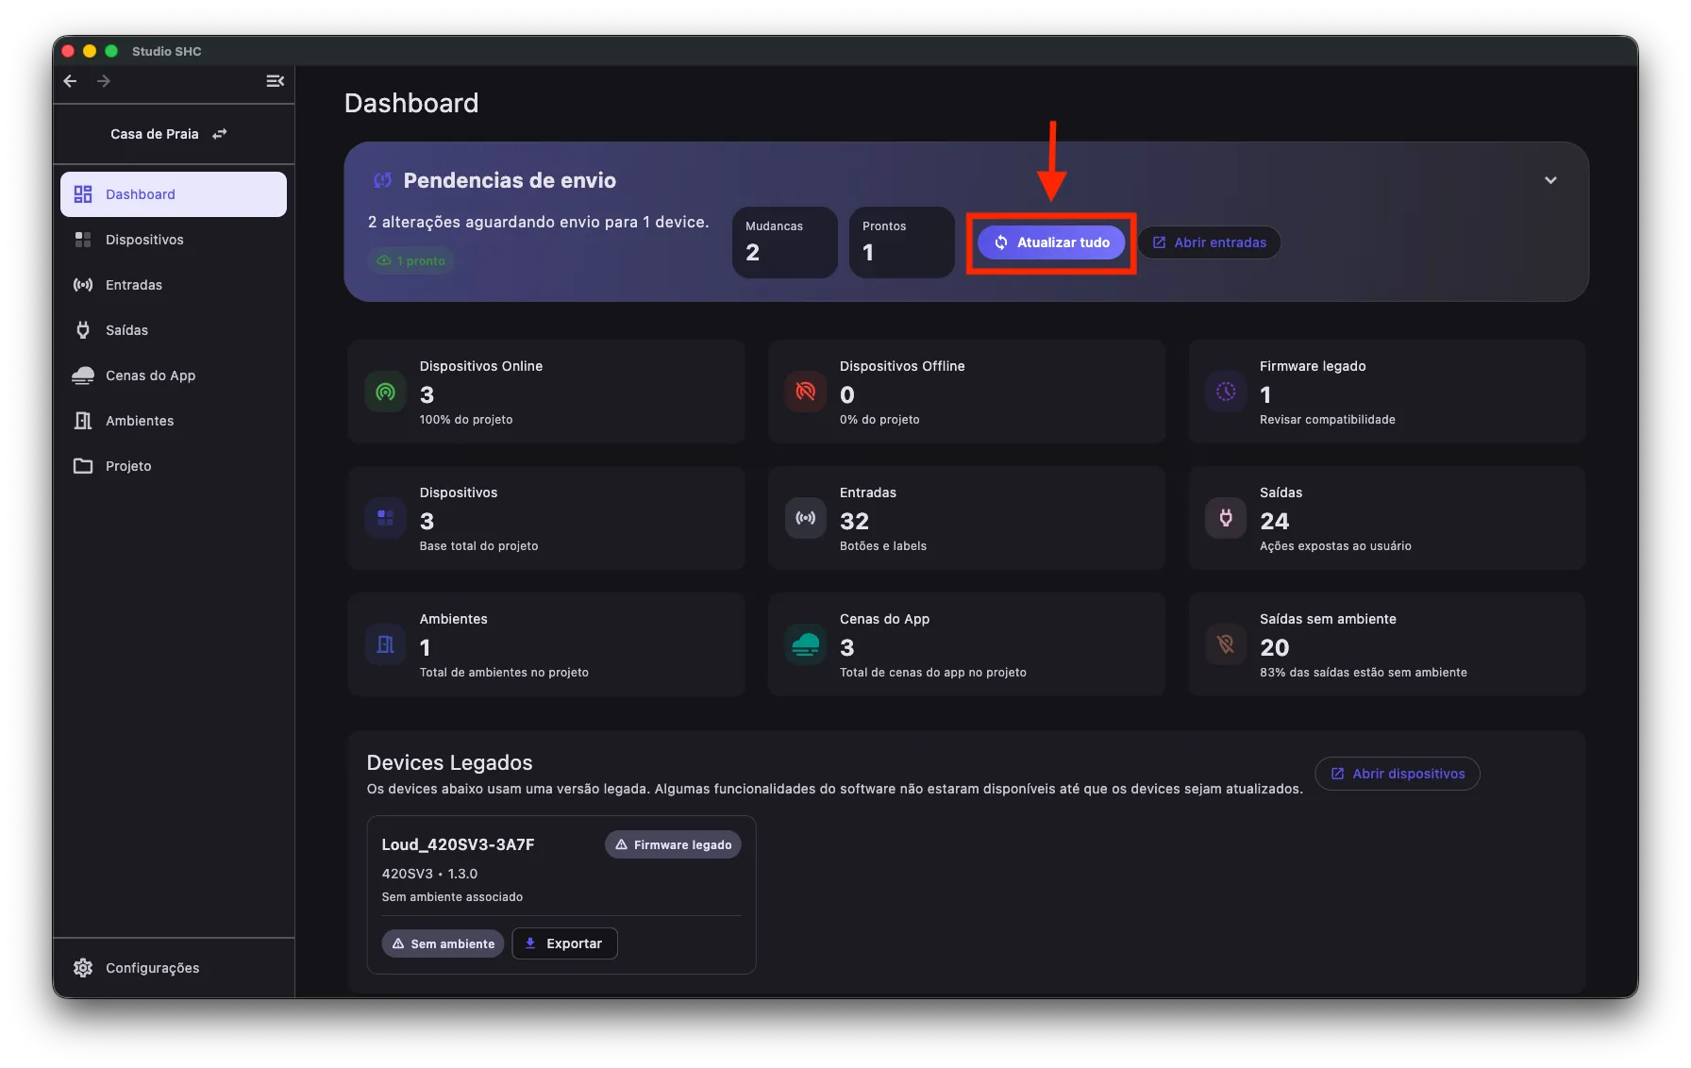Click the Mudancas counter tile

tap(785, 242)
